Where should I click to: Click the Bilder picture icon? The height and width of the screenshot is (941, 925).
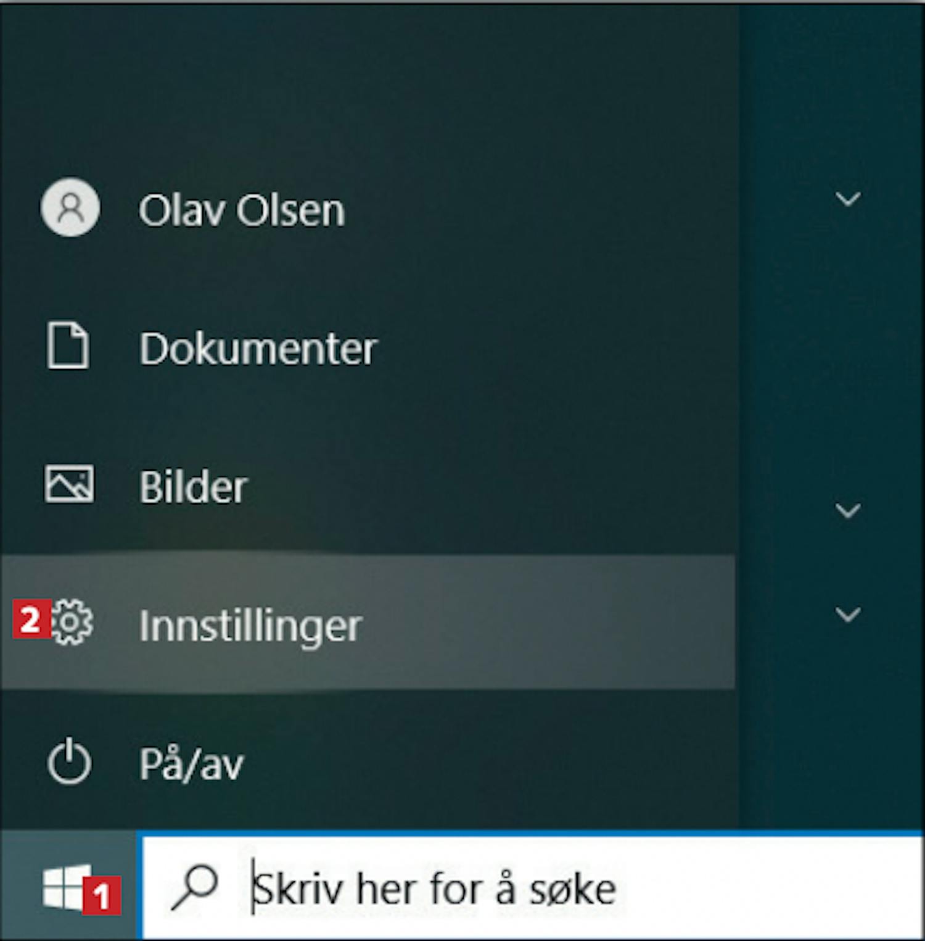[x=69, y=483]
